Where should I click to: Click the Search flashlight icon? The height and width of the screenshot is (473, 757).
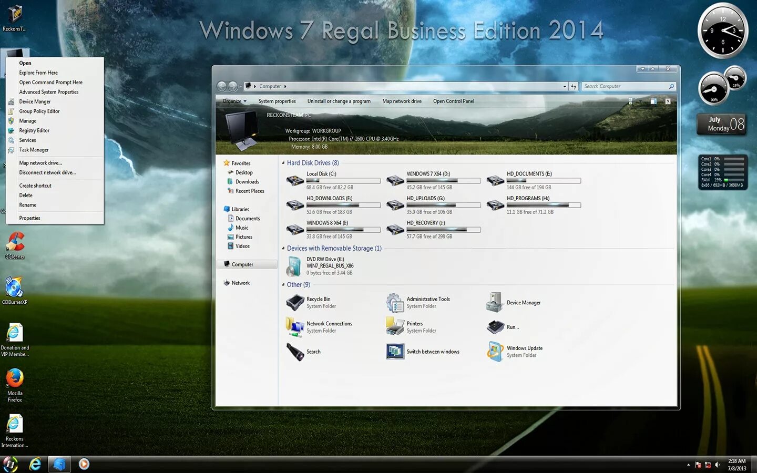[x=295, y=352]
